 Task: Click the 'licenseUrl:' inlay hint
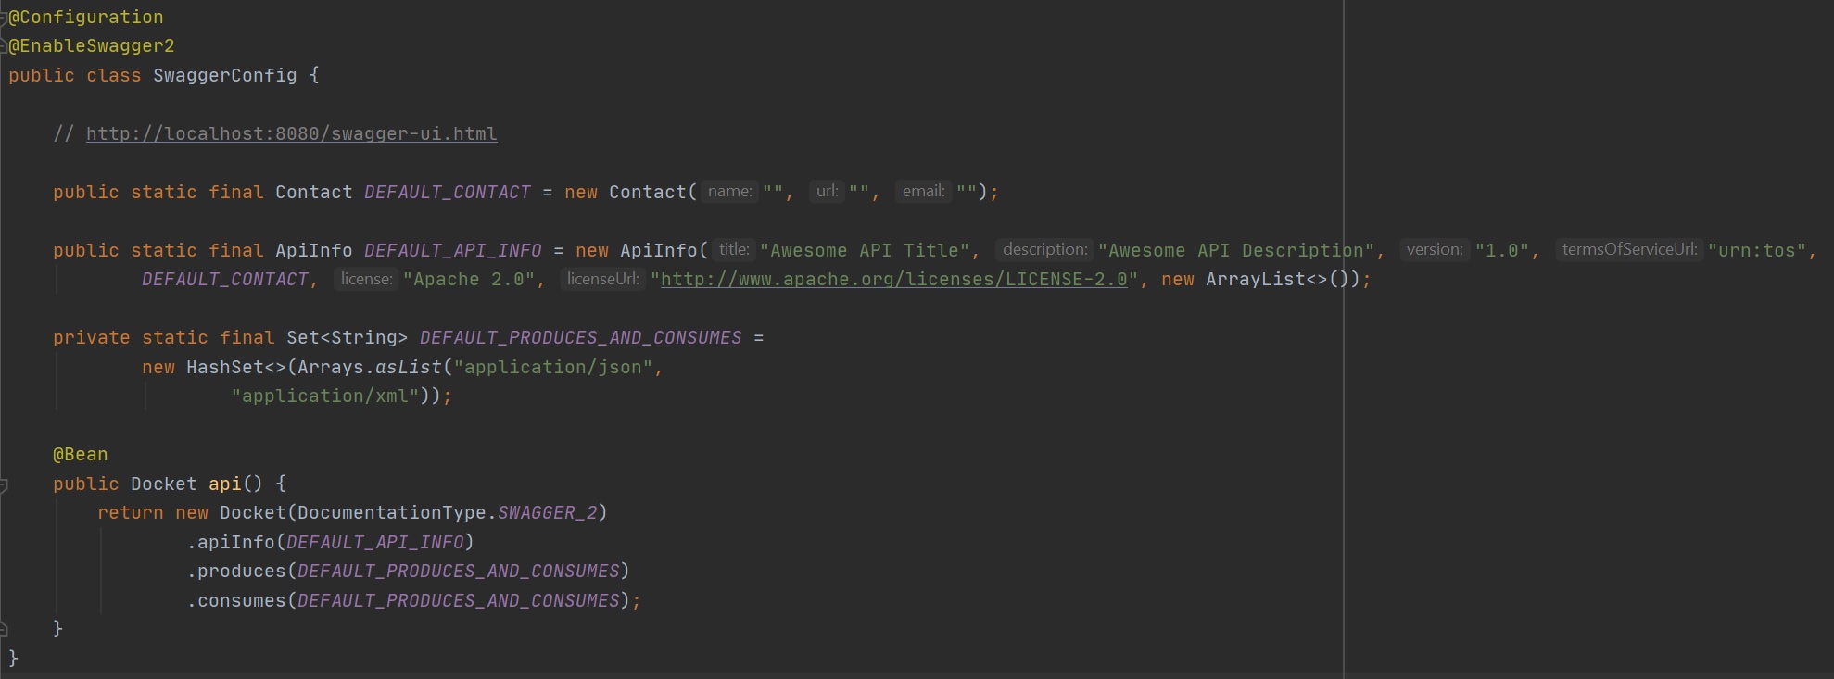point(602,279)
